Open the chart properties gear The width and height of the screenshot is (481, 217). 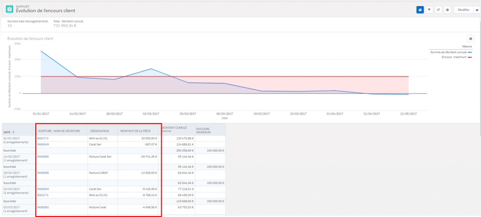pyautogui.click(x=470, y=38)
